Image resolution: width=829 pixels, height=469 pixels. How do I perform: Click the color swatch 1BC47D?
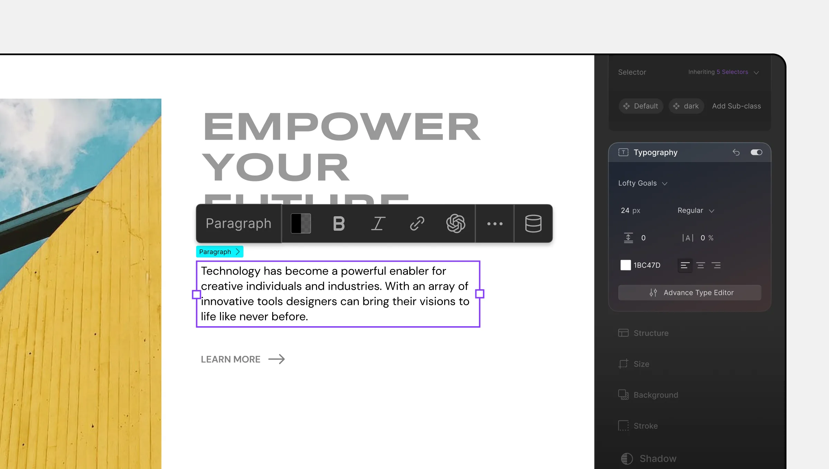626,265
